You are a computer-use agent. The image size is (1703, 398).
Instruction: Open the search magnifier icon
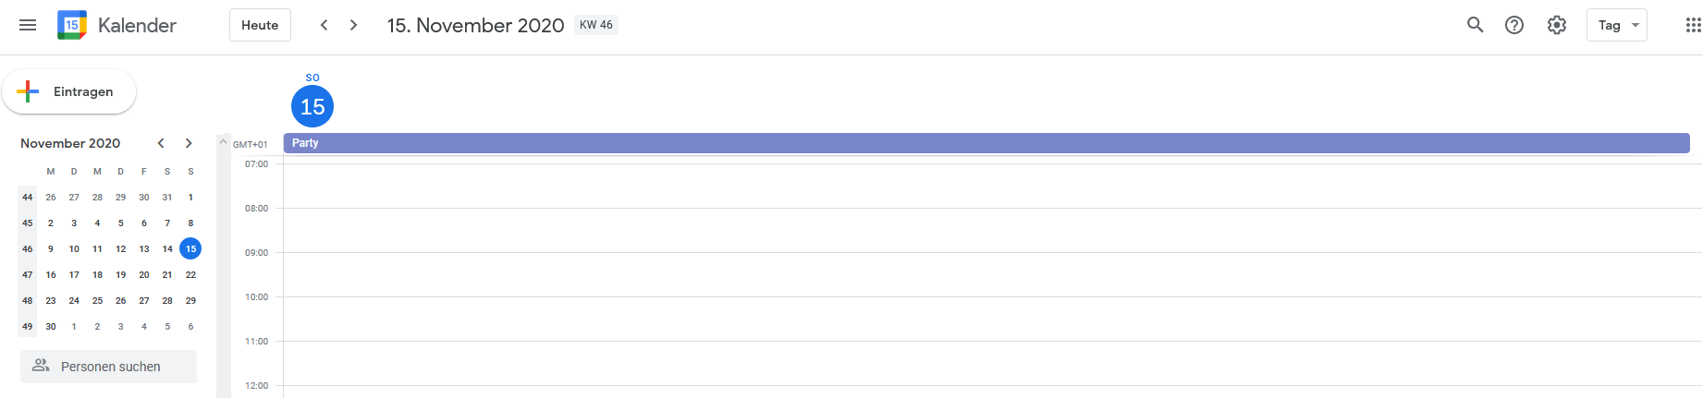click(1476, 25)
